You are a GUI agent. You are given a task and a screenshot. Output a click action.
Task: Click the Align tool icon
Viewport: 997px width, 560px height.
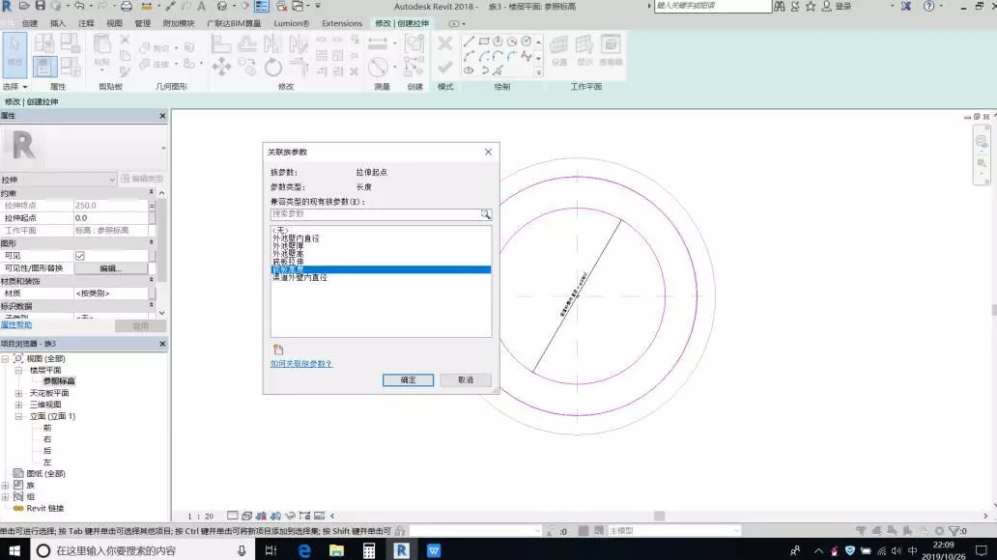(220, 44)
